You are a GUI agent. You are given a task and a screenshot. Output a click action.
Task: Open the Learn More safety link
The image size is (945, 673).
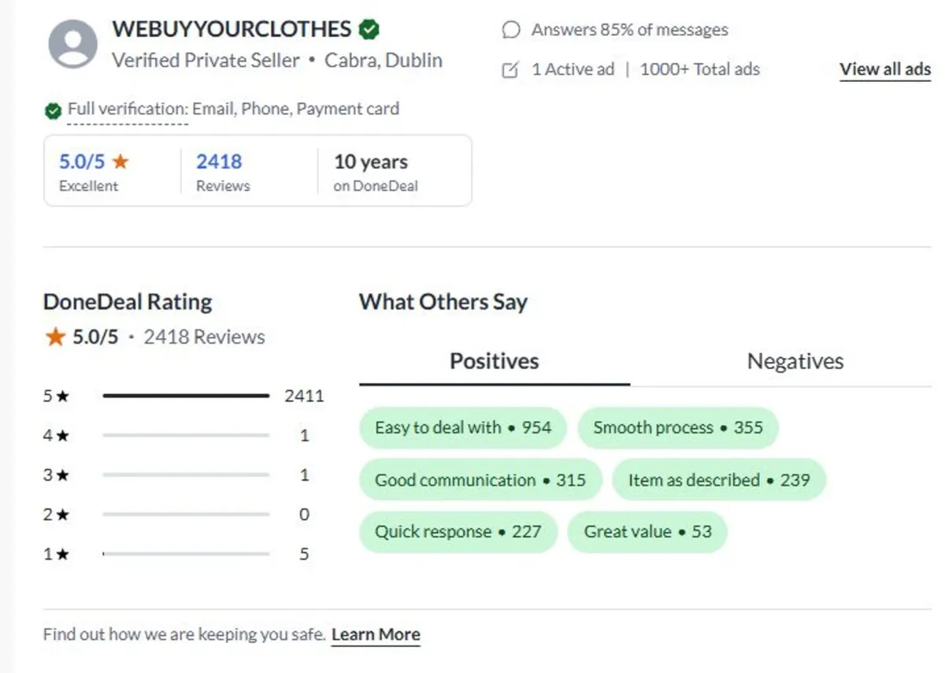tap(376, 634)
